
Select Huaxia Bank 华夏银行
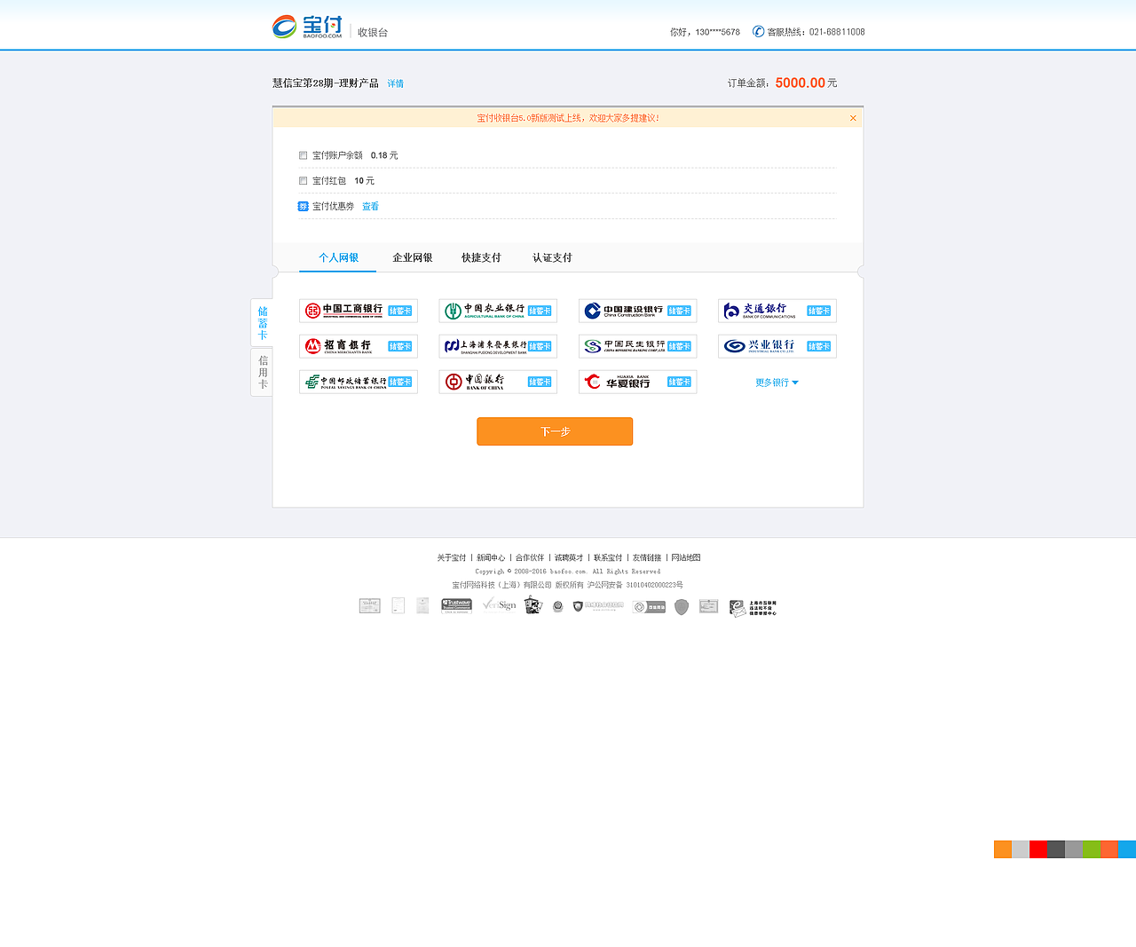637,382
